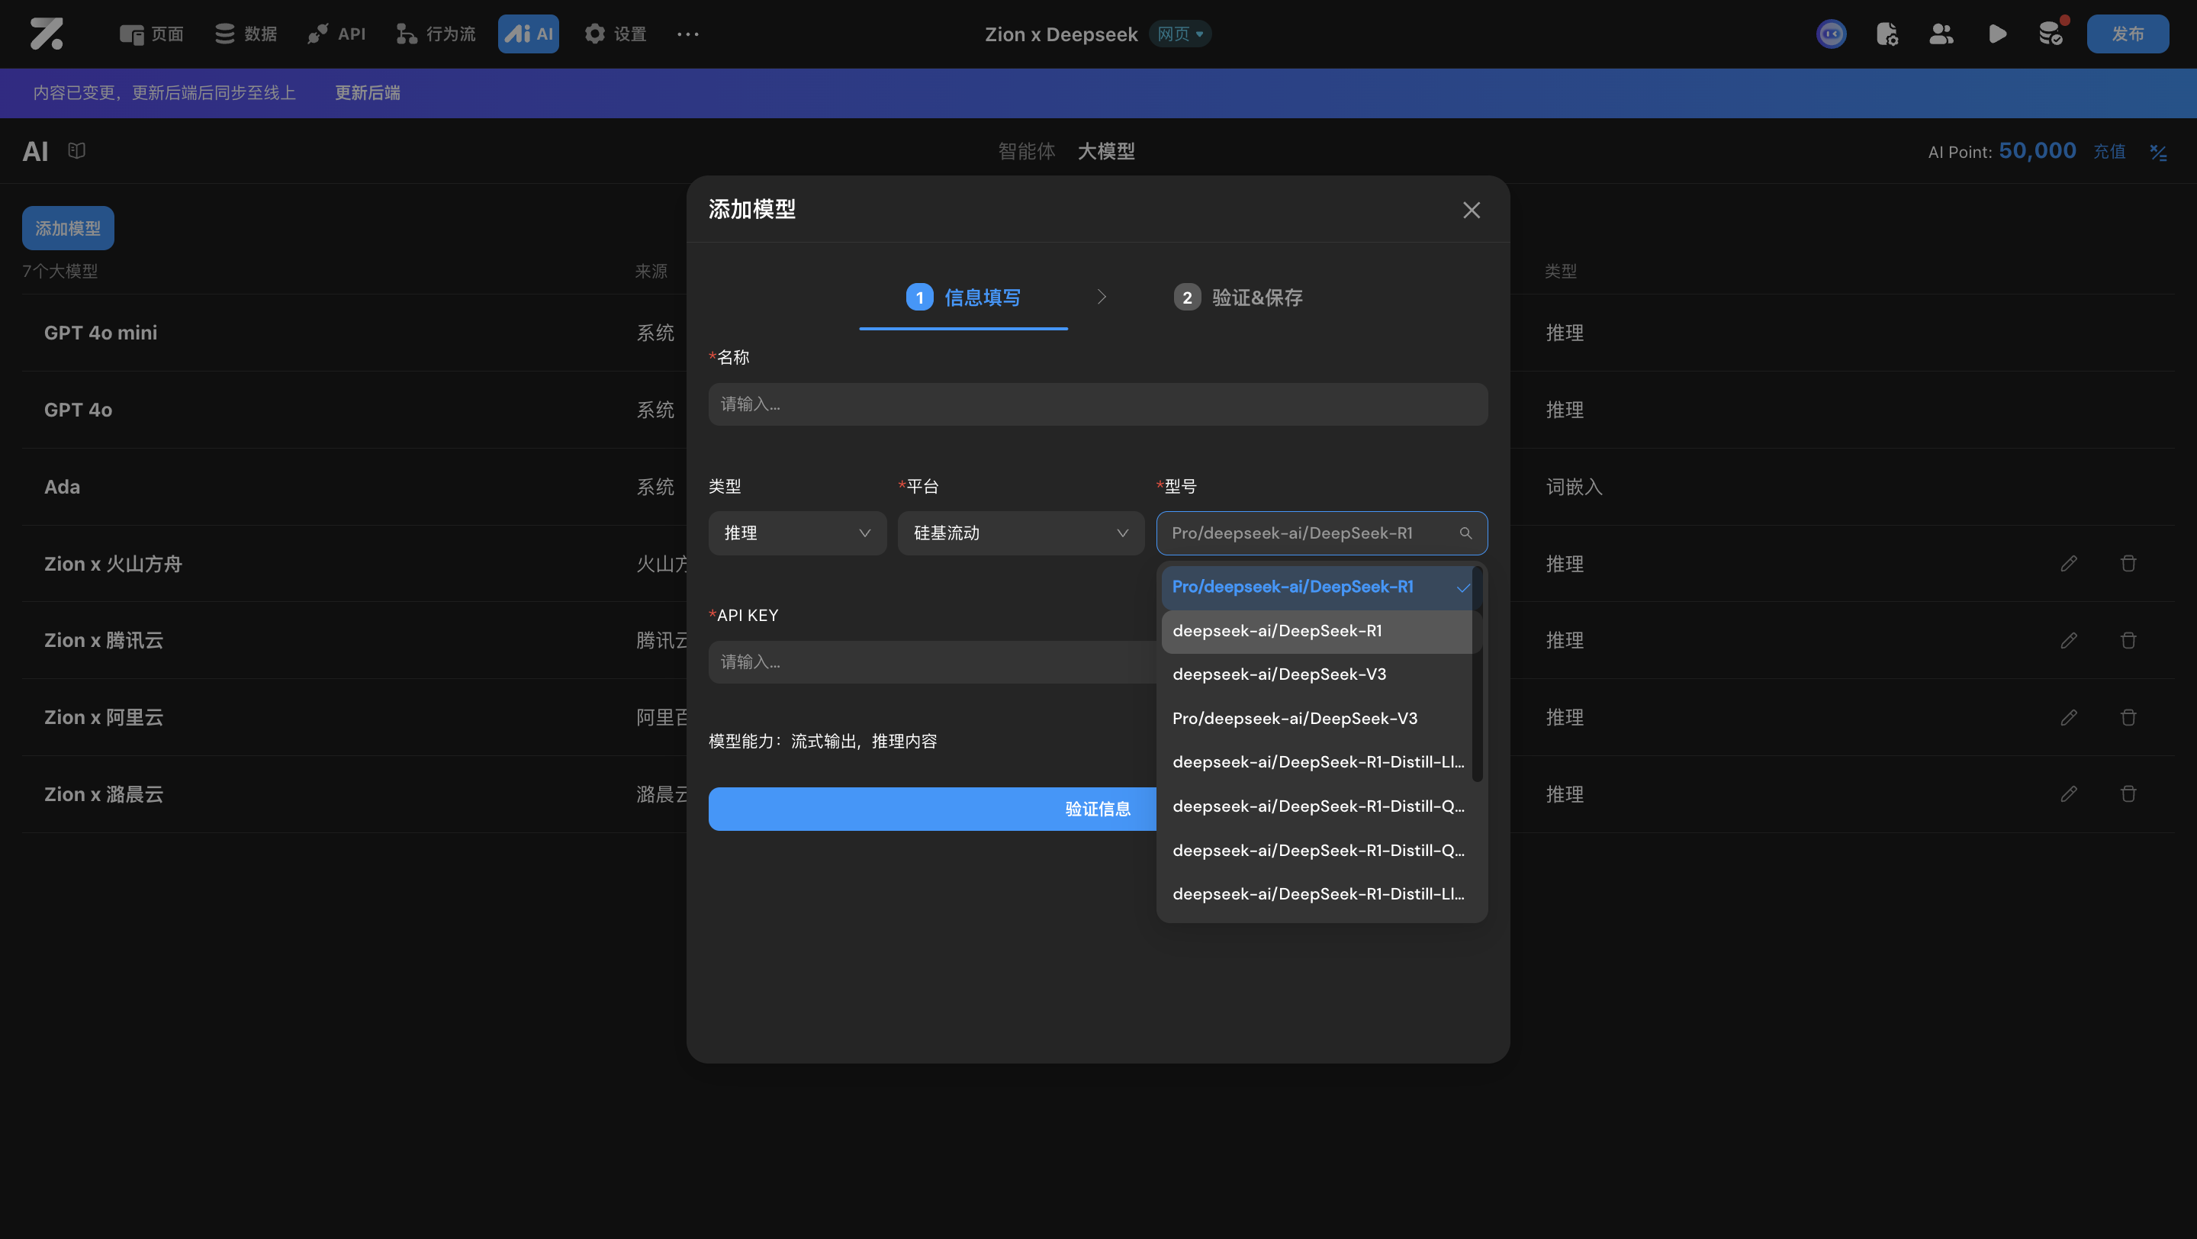Select the AI navigation tab

tap(529, 34)
